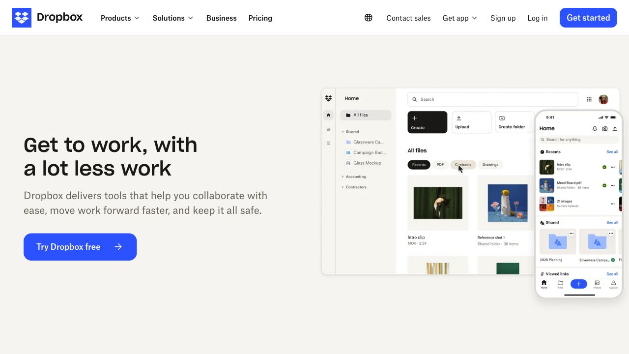The image size is (629, 354).
Task: Click the black Create button in the mockup
Action: 428,122
